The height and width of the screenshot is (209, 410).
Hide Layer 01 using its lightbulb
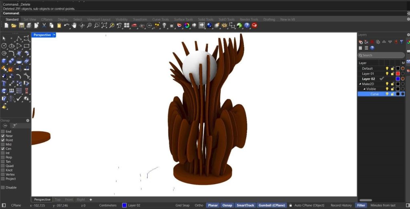[387, 74]
